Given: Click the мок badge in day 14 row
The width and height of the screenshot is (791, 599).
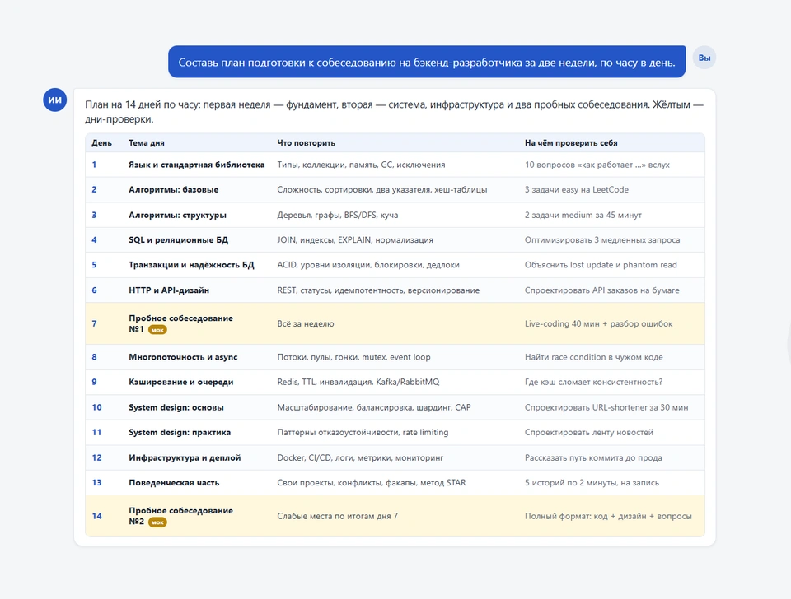Looking at the screenshot, I should [157, 522].
